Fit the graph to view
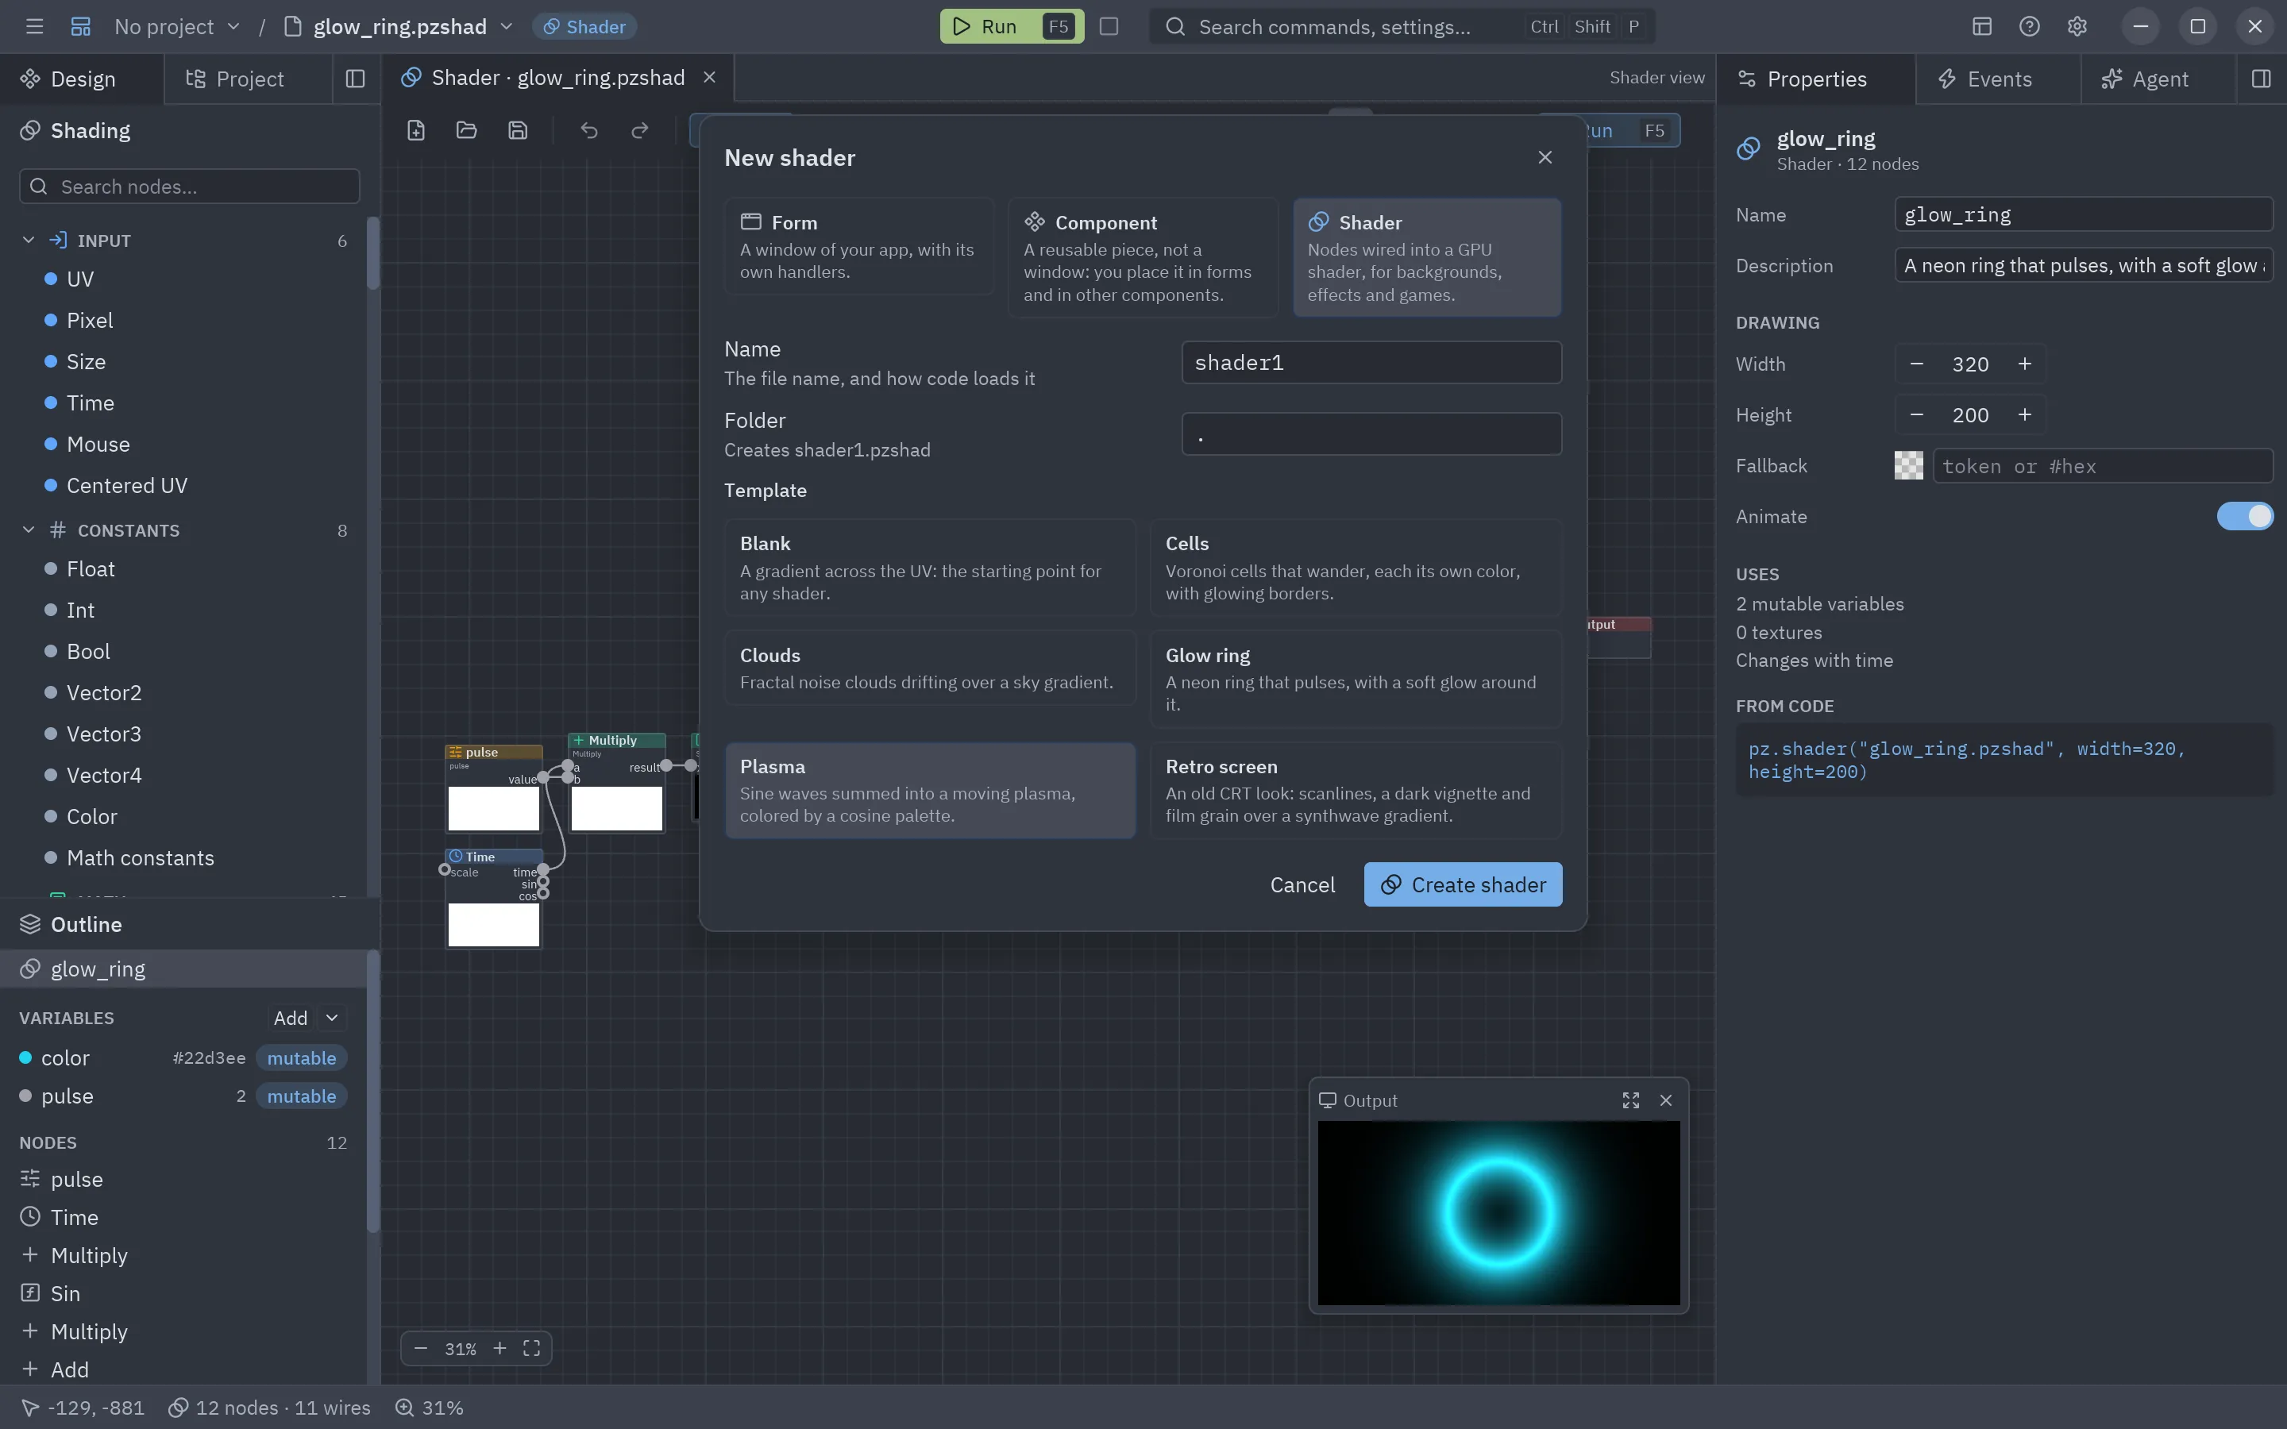This screenshot has height=1429, width=2287. 532,1349
